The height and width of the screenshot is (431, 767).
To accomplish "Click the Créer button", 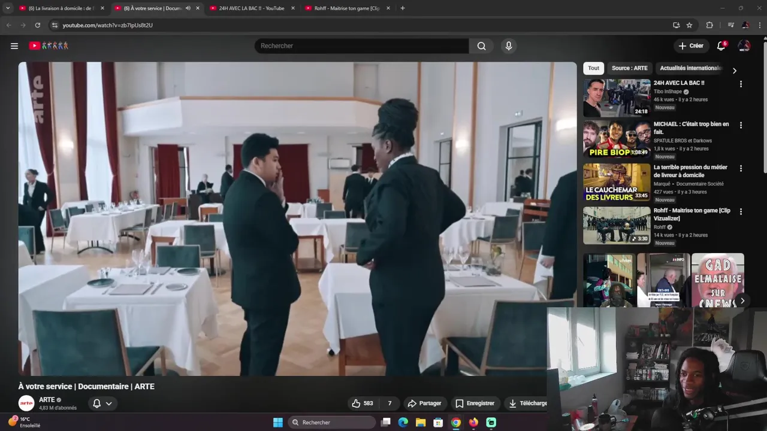I will pyautogui.click(x=691, y=45).
